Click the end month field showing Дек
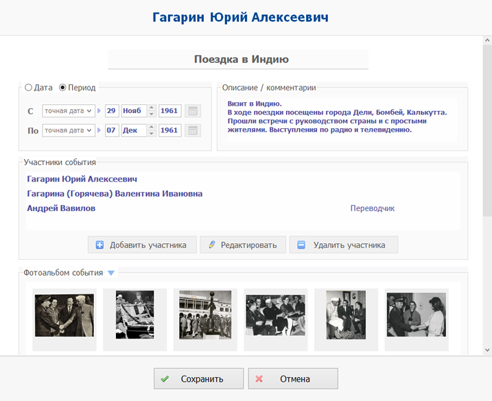 (134, 130)
